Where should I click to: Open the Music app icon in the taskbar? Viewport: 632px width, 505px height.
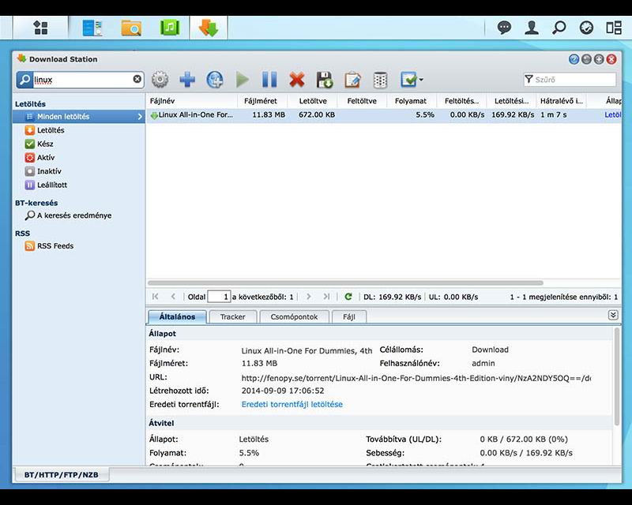168,26
